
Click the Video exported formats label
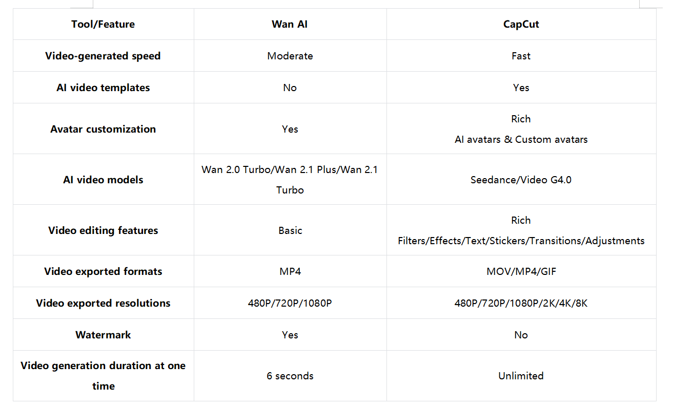pyautogui.click(x=103, y=271)
